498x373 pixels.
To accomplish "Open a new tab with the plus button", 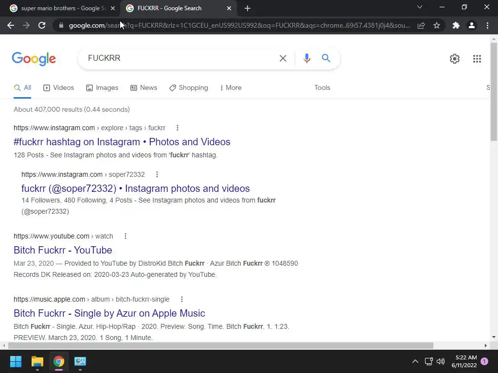I will click(x=248, y=9).
